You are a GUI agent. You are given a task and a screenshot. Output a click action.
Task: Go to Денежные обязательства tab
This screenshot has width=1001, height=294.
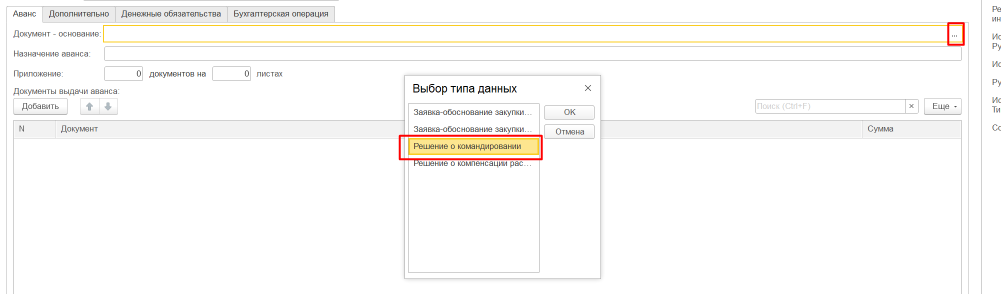171,14
